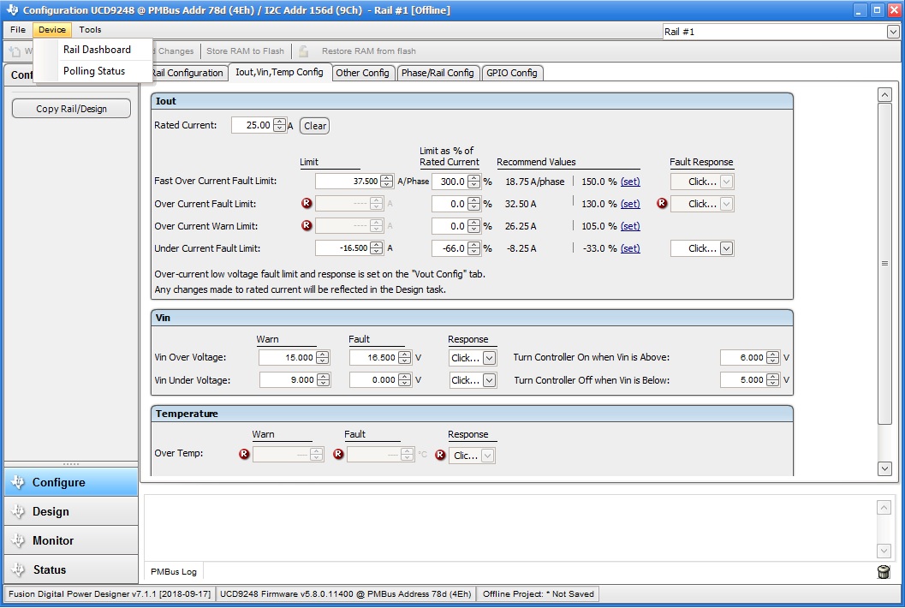905x608 pixels.
Task: Click the Rated Current spinner arrows
Action: click(x=279, y=125)
